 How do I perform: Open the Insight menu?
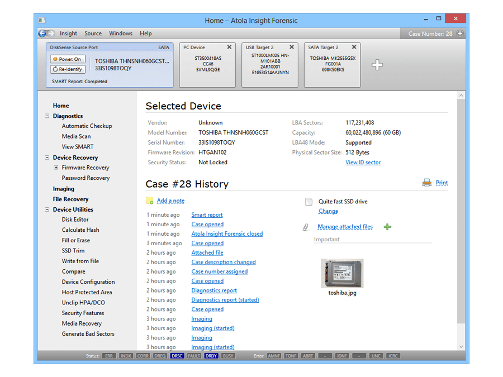[68, 34]
